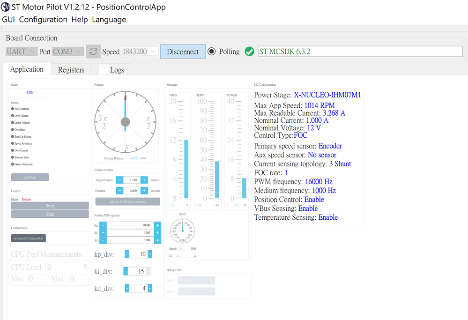Click the Ack Faults button

[30, 177]
